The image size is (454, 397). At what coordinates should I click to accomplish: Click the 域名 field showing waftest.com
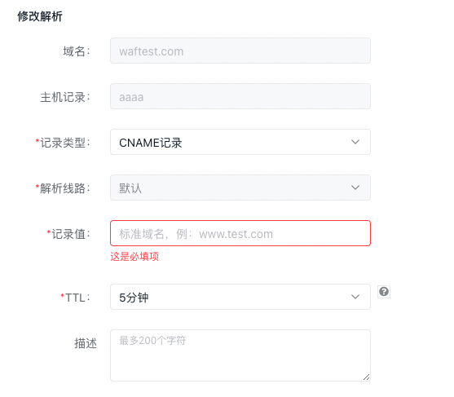[240, 51]
